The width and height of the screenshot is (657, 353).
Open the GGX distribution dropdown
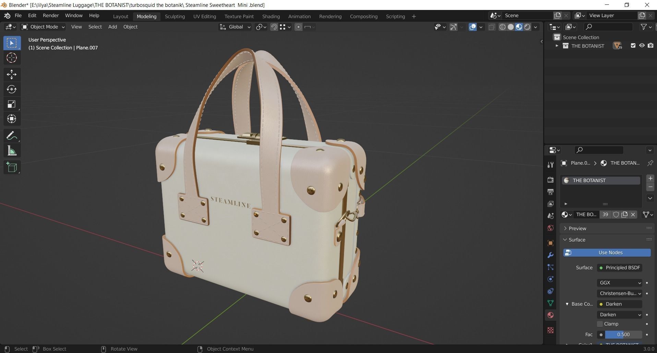click(x=619, y=283)
